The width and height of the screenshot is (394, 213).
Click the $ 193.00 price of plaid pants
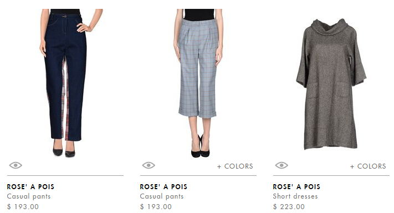156,207
